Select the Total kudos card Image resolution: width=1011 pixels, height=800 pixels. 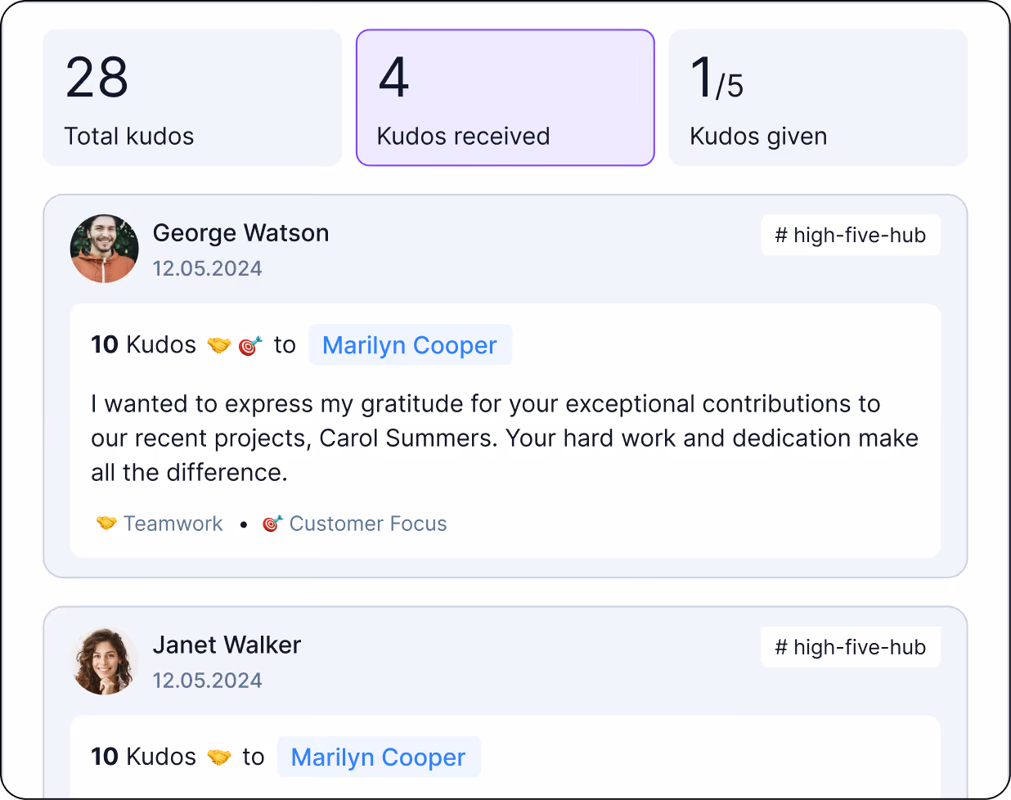coord(192,97)
